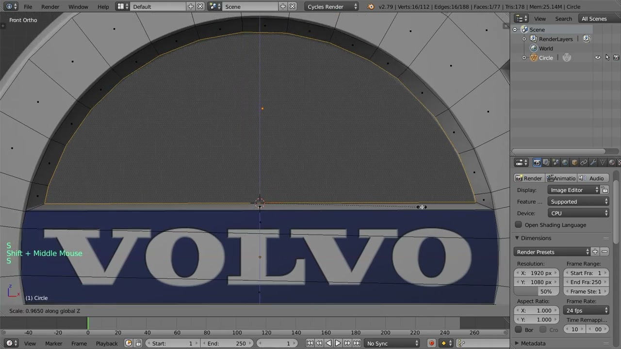Open the scene browse icon
Screen dimensions: 621x349
(x=214, y=7)
